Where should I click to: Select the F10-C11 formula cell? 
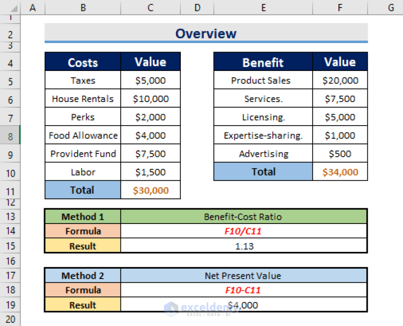(x=244, y=290)
